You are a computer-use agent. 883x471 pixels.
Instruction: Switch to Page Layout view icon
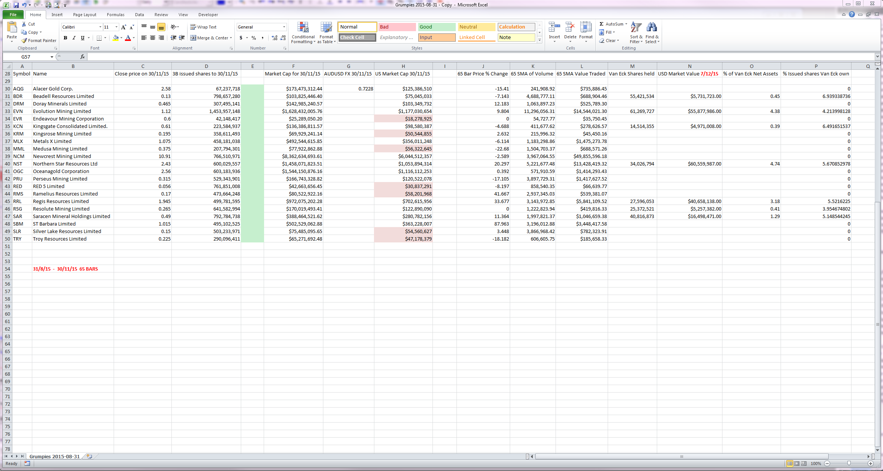click(797, 463)
